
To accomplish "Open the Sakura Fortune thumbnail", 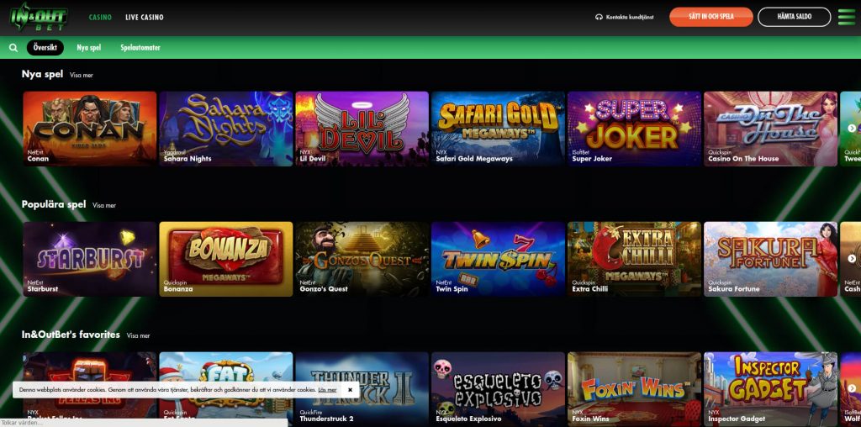I will [771, 259].
